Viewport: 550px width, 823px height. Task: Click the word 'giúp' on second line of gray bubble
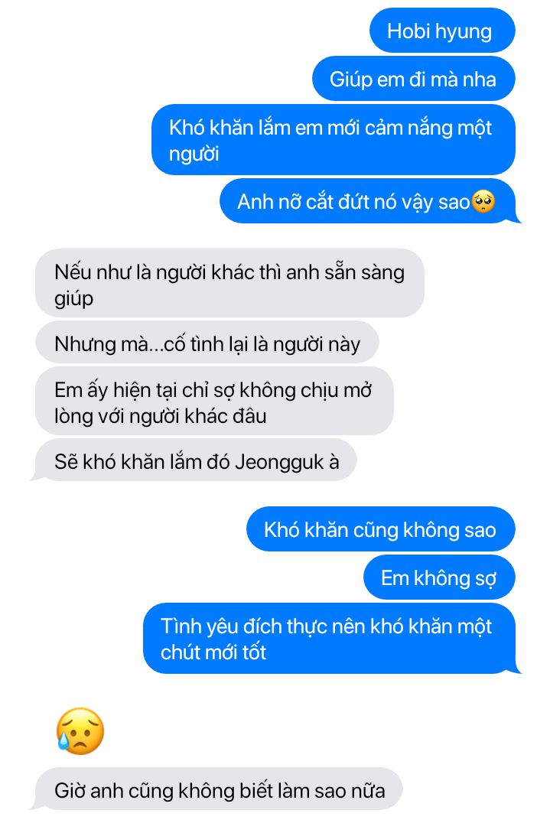click(74, 298)
